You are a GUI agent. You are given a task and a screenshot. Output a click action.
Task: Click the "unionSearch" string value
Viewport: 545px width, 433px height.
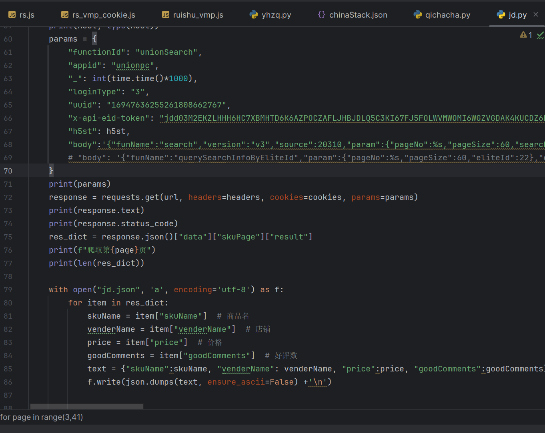coord(166,52)
